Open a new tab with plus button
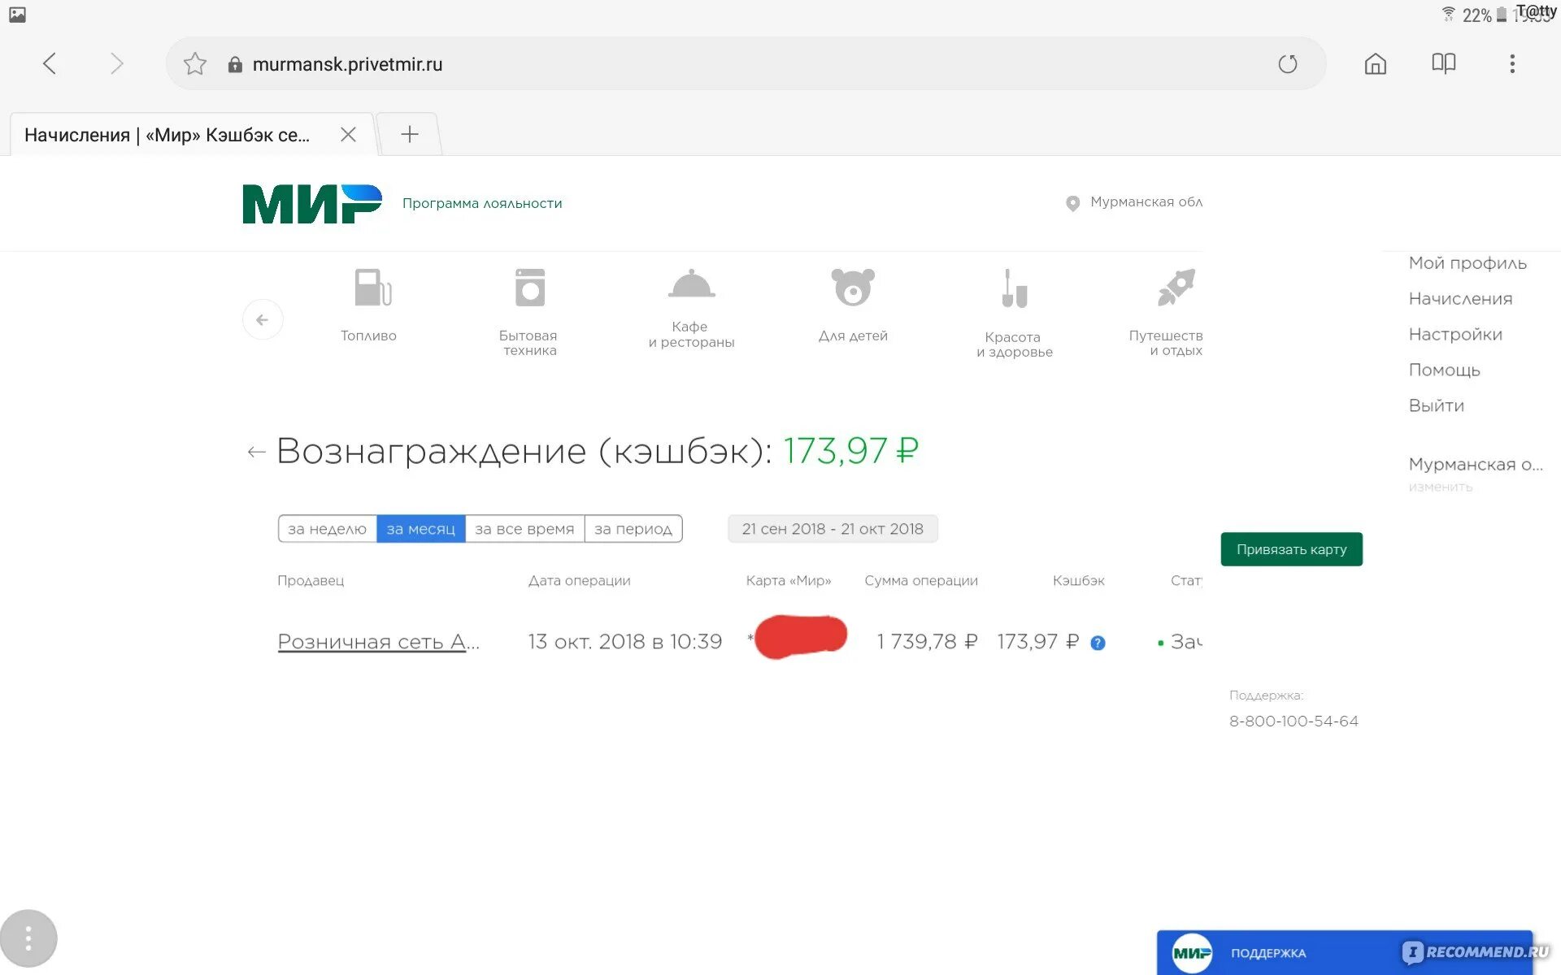Screen dimensions: 1561x975 click(410, 134)
